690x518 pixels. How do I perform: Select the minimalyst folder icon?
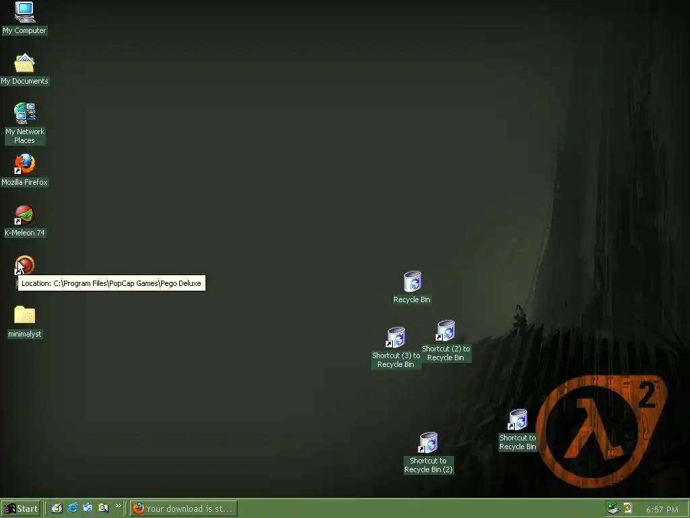click(x=25, y=315)
